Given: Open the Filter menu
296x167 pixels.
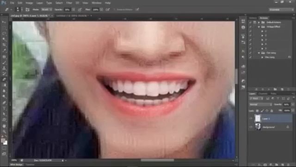Looking at the screenshot, I should pyautogui.click(x=69, y=3).
